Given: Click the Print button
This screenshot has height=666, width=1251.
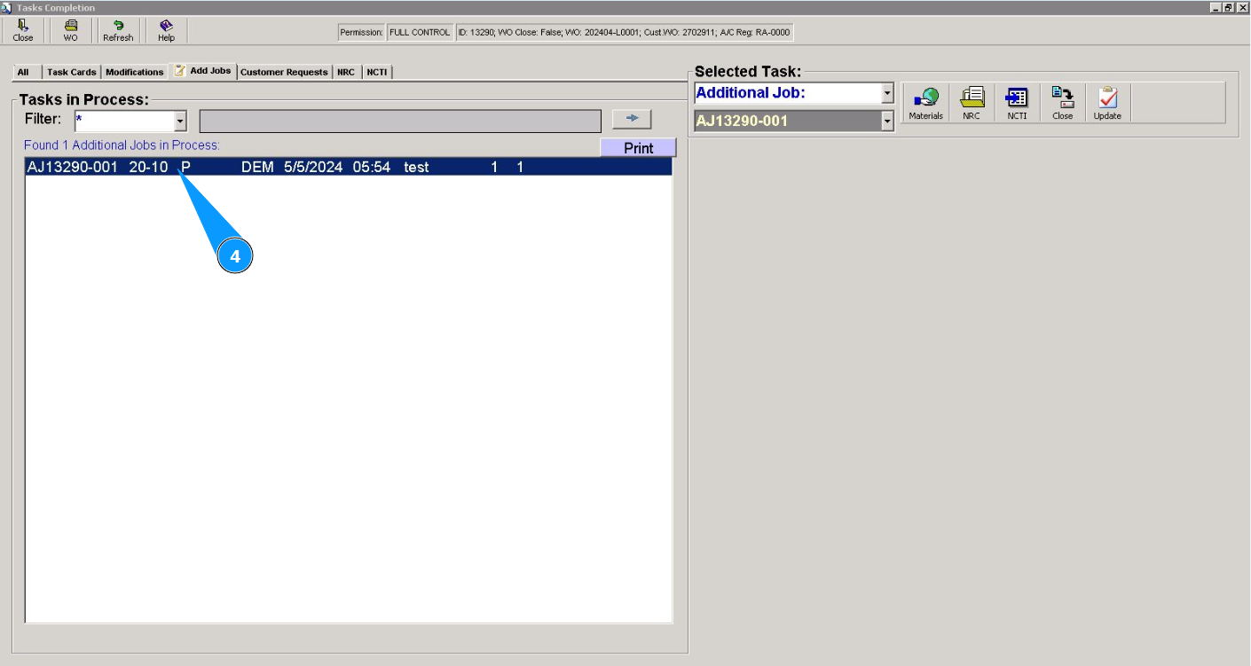Looking at the screenshot, I should pos(638,148).
